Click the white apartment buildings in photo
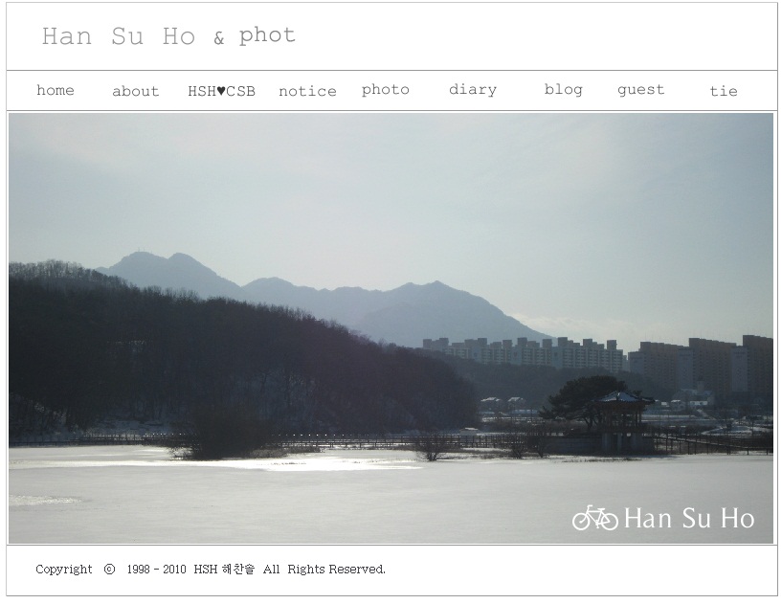 [x=524, y=352]
